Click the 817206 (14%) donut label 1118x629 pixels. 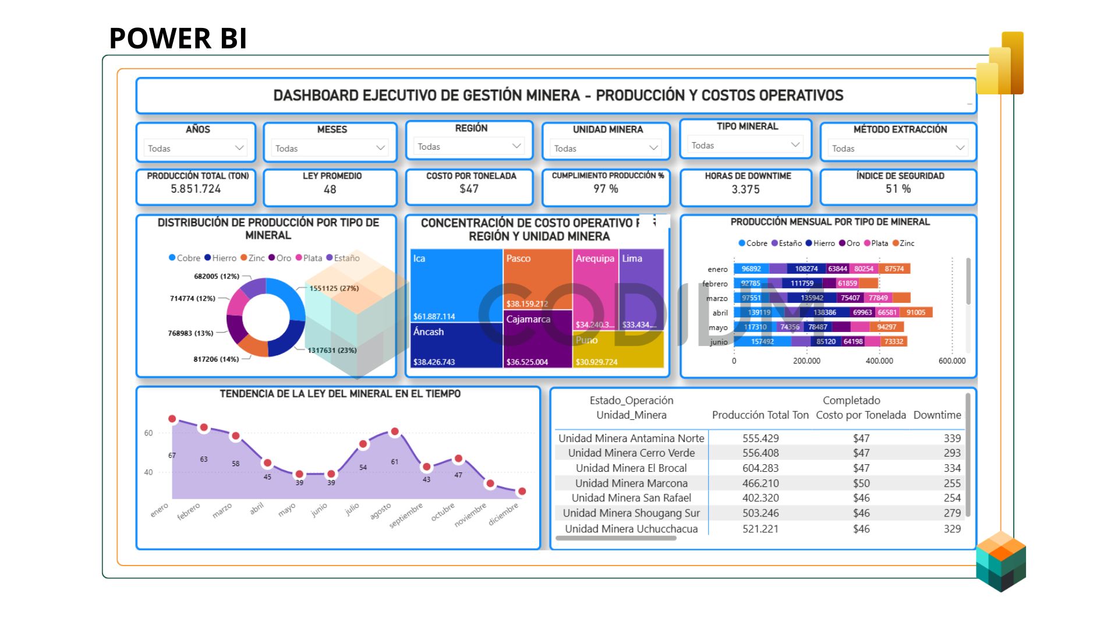tap(216, 359)
